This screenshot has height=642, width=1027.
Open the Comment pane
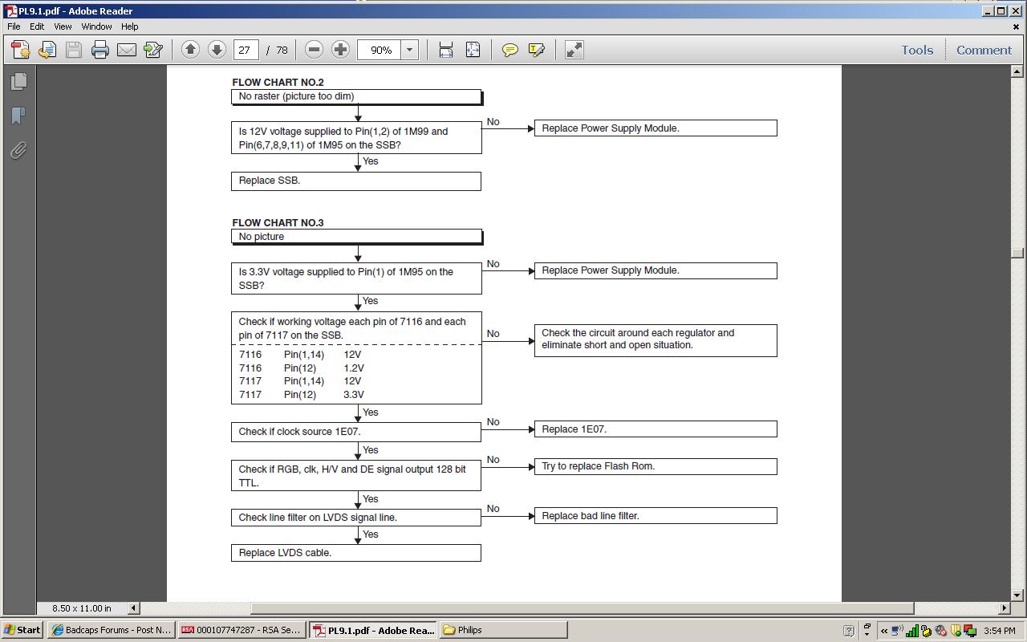click(984, 50)
